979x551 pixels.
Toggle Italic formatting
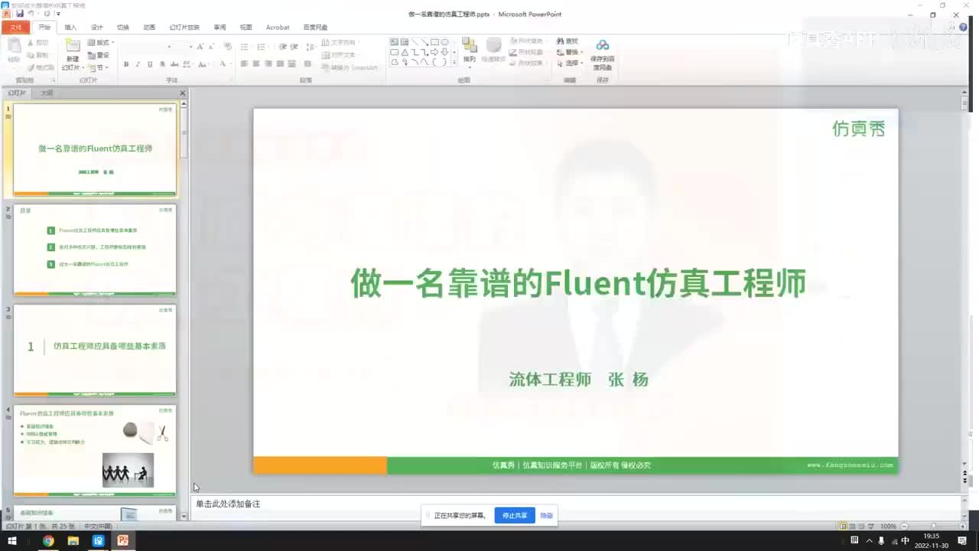[x=138, y=64]
